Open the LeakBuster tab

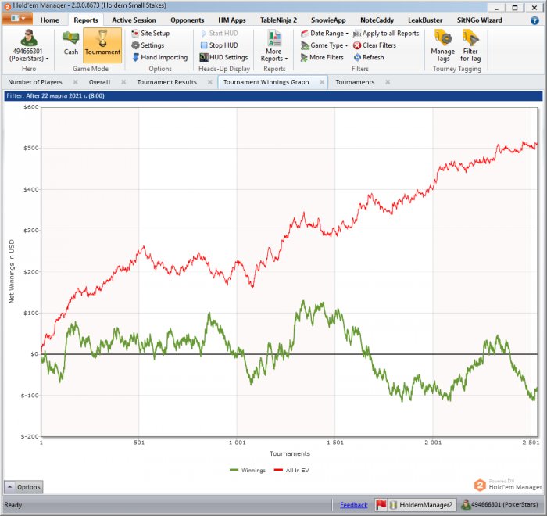425,20
